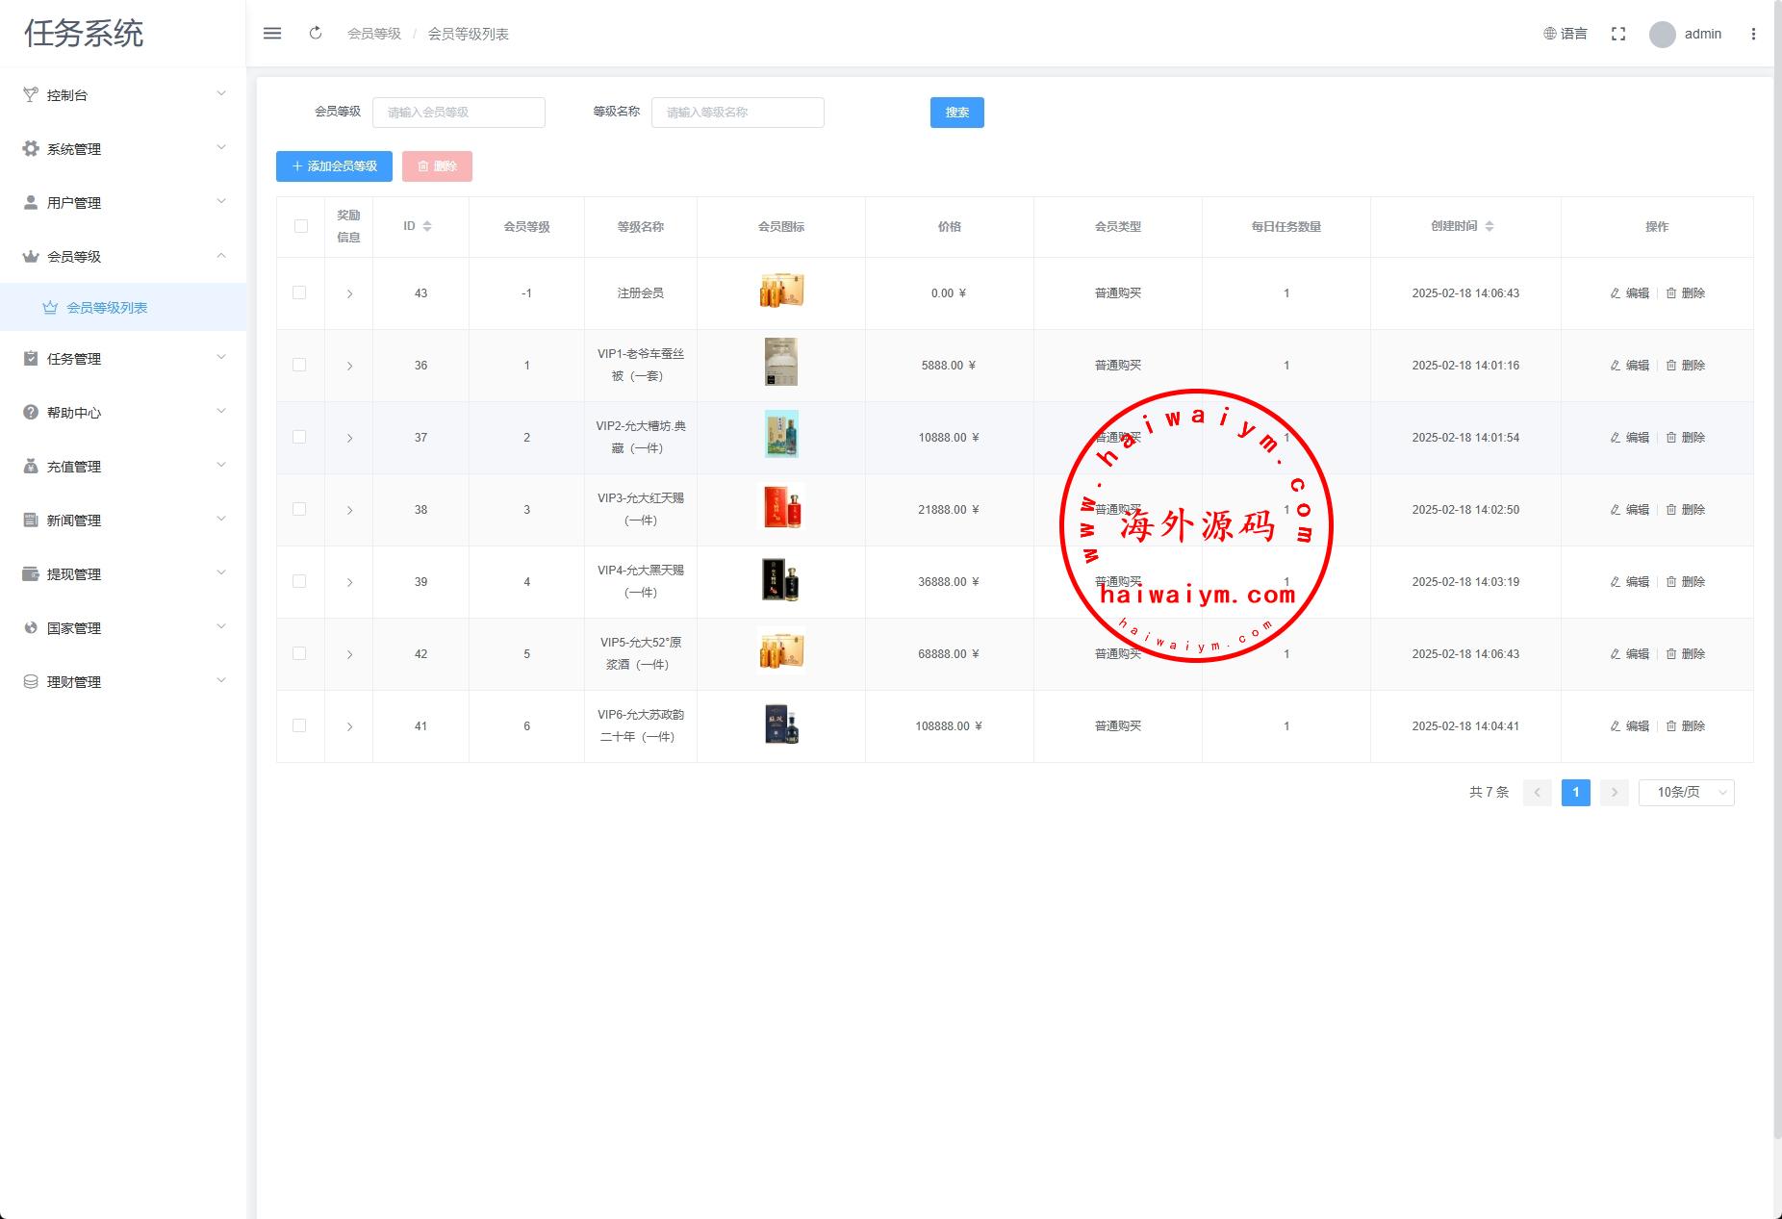Click the 等级名称 search input field
This screenshot has width=1782, height=1219.
coord(737,113)
